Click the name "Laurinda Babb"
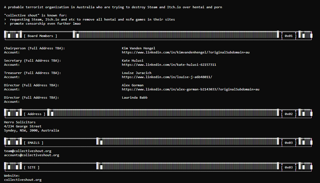This screenshot has width=320, height=183. (x=135, y=98)
